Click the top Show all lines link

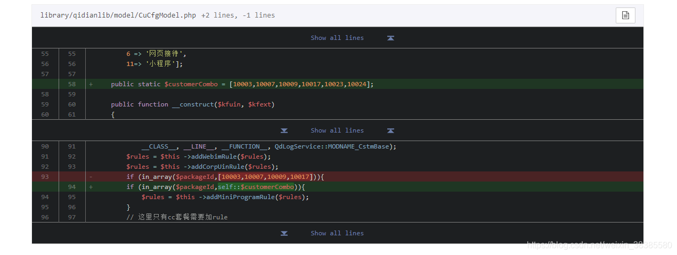(337, 38)
